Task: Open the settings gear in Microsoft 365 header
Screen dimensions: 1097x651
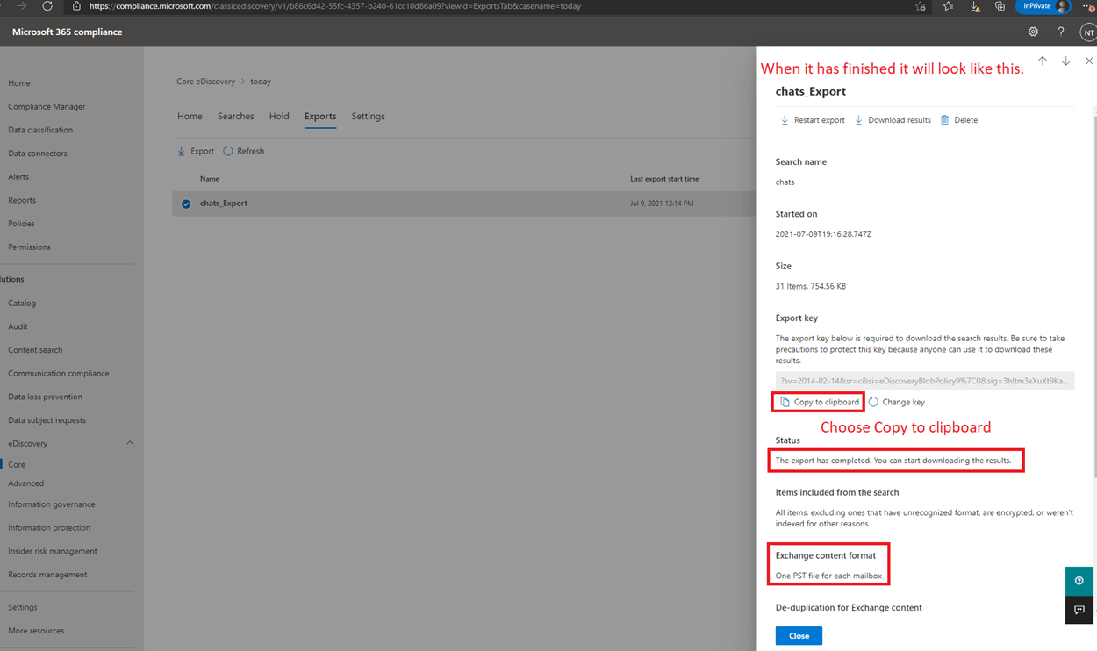Action: [x=1033, y=32]
